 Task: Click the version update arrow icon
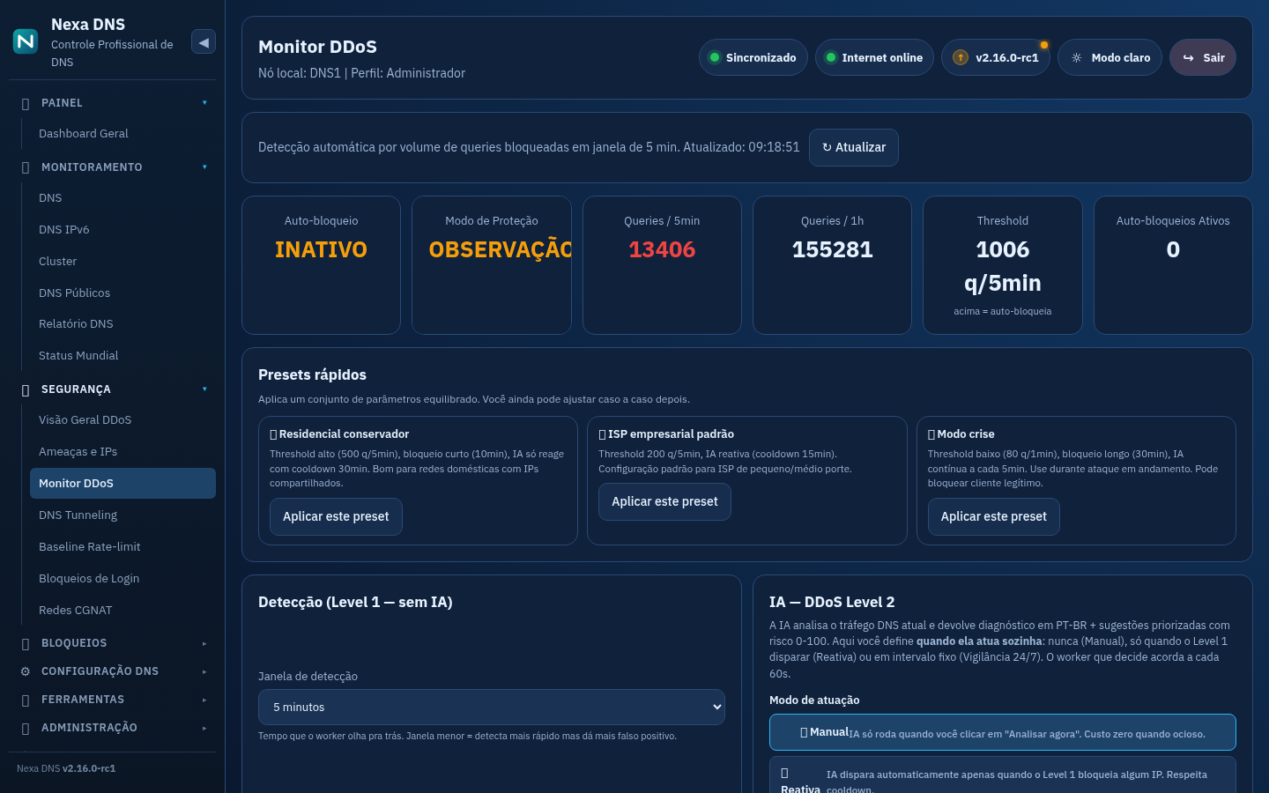point(961,57)
